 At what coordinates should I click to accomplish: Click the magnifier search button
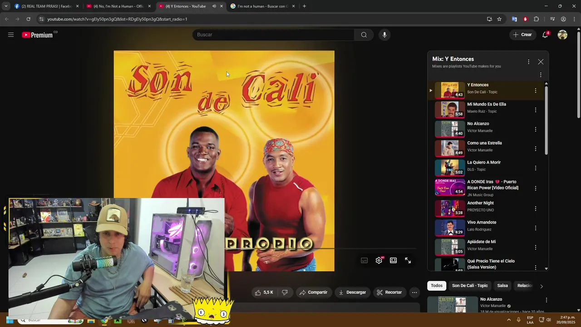(x=364, y=35)
